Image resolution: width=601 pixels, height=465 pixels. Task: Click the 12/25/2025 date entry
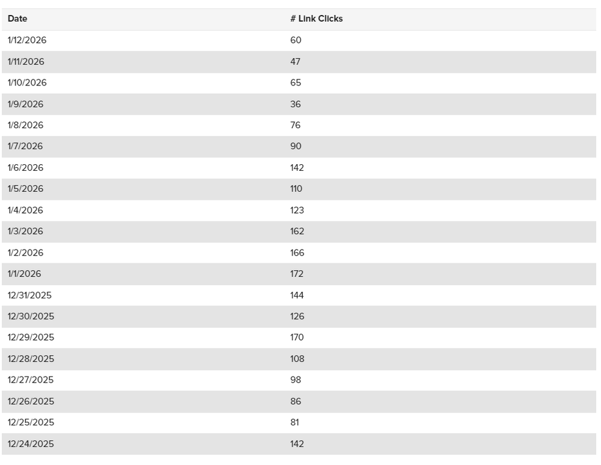(31, 422)
